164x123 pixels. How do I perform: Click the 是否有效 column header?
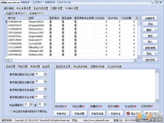tap(55, 18)
